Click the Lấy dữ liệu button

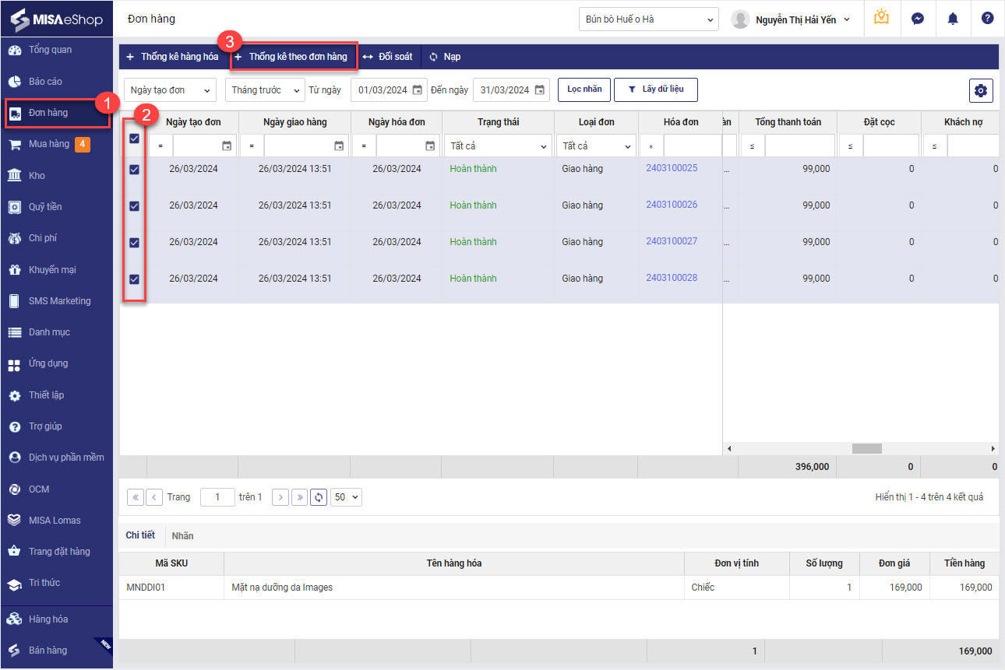[655, 89]
